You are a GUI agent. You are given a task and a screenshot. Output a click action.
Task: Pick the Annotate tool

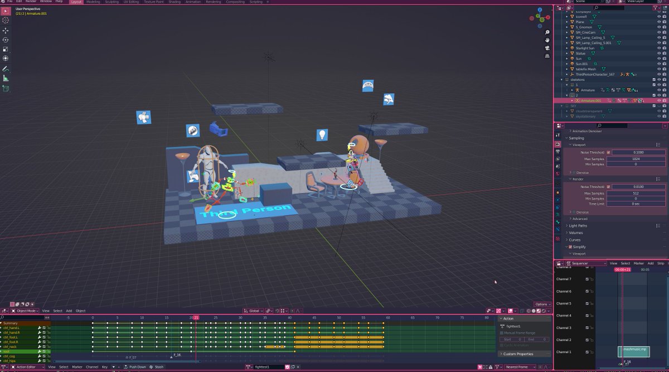tap(6, 69)
